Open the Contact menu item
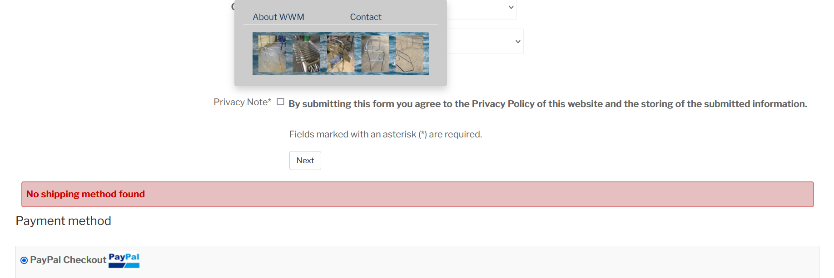Screen dimensions: 834x278 point(365,17)
